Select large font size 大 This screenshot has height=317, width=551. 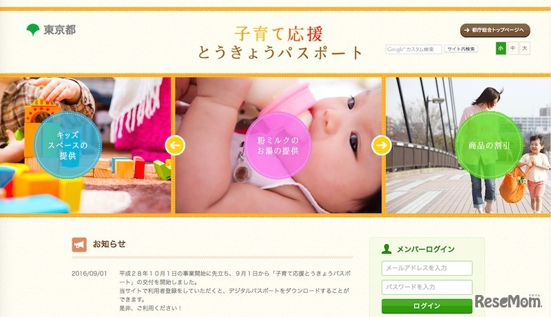525,48
